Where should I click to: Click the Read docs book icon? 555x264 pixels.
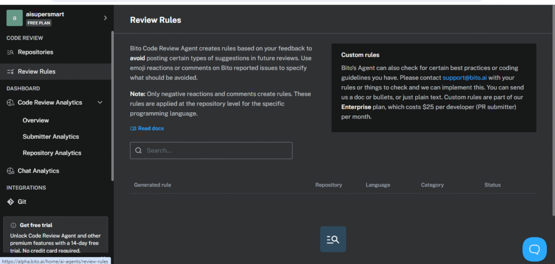133,128
